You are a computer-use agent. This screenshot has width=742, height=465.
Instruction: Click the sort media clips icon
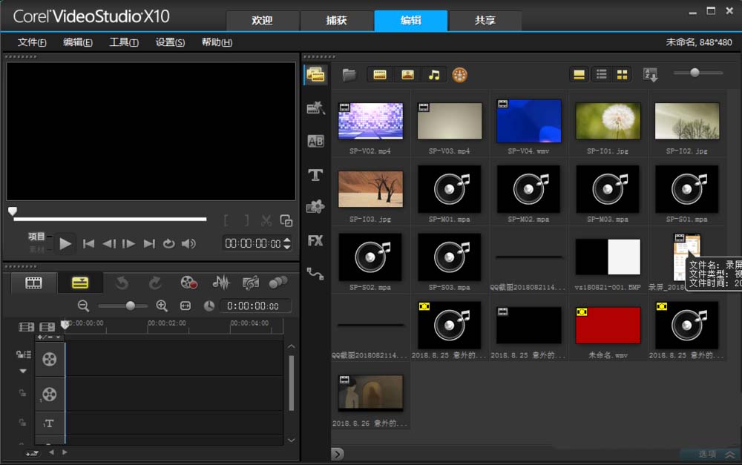(651, 73)
